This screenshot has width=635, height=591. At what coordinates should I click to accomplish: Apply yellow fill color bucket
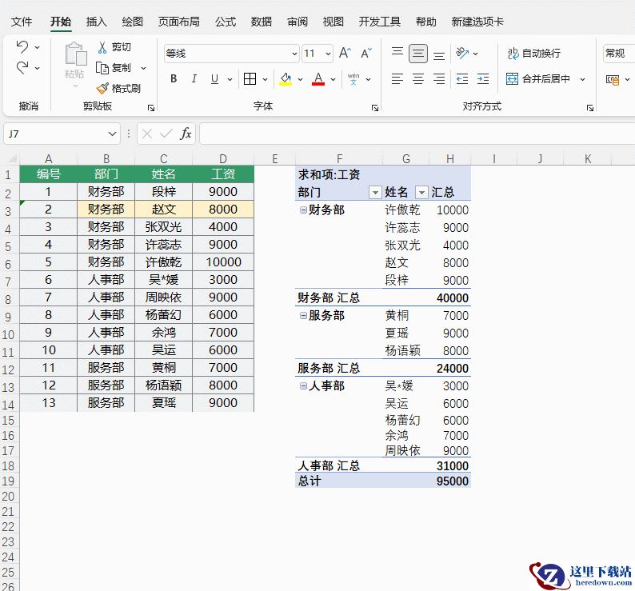pos(286,79)
